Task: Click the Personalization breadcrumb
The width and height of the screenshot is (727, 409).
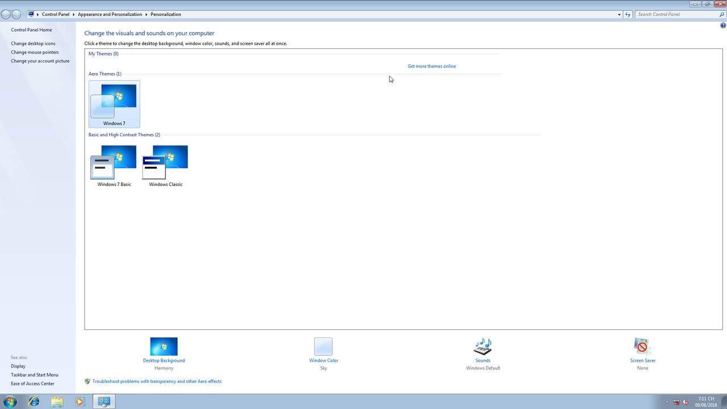Action: click(x=166, y=14)
